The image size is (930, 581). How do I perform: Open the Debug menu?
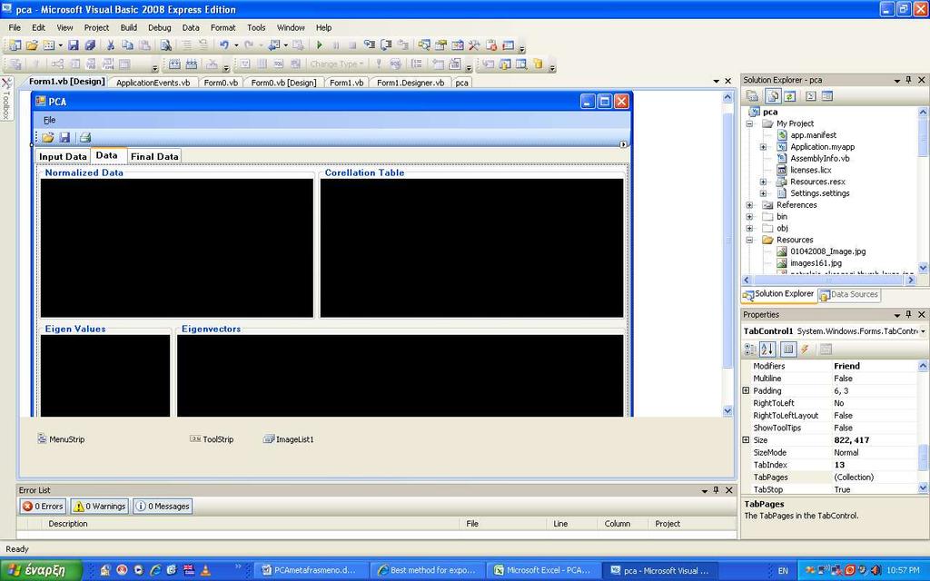pos(160,28)
